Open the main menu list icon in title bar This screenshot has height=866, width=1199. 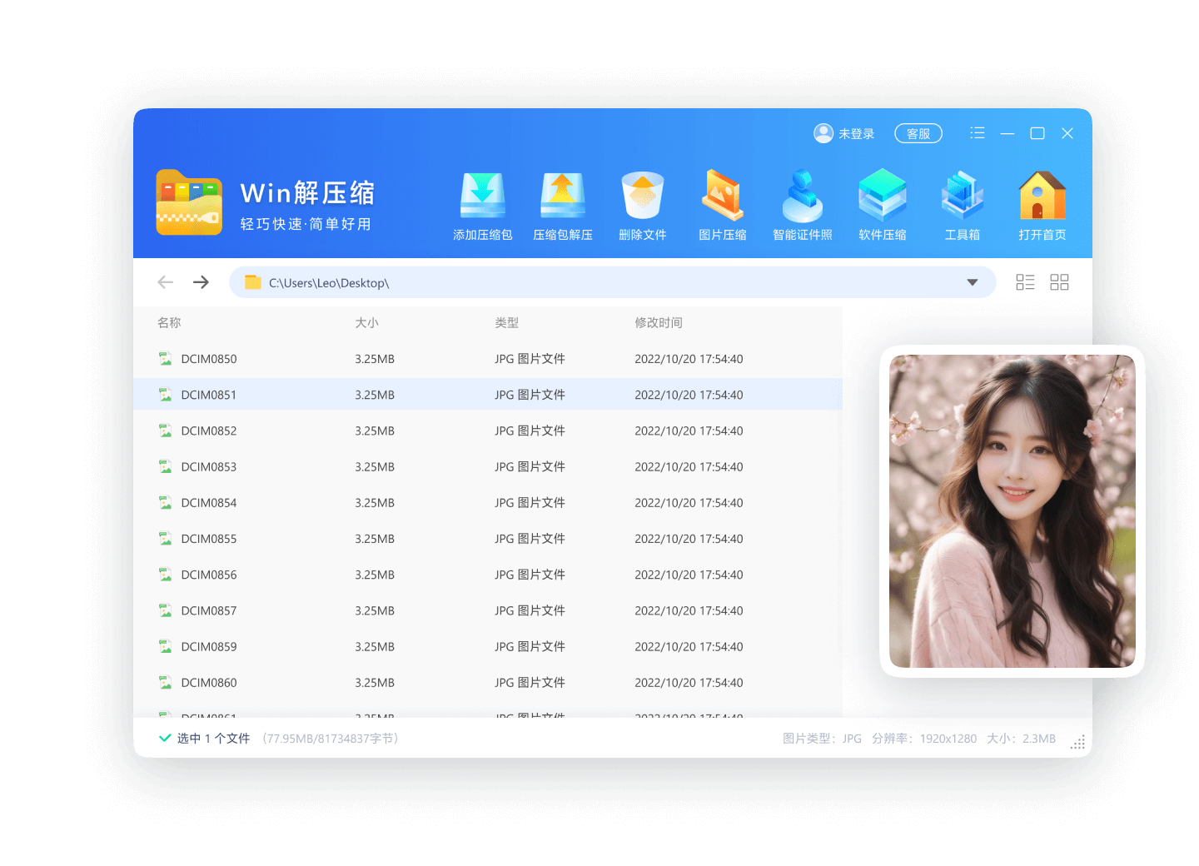[978, 133]
